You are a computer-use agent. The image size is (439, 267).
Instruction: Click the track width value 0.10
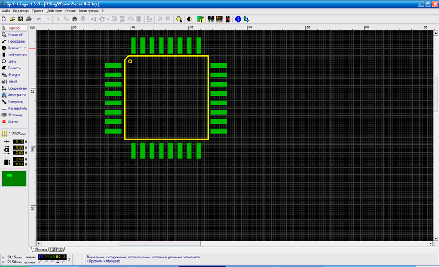click(x=19, y=141)
